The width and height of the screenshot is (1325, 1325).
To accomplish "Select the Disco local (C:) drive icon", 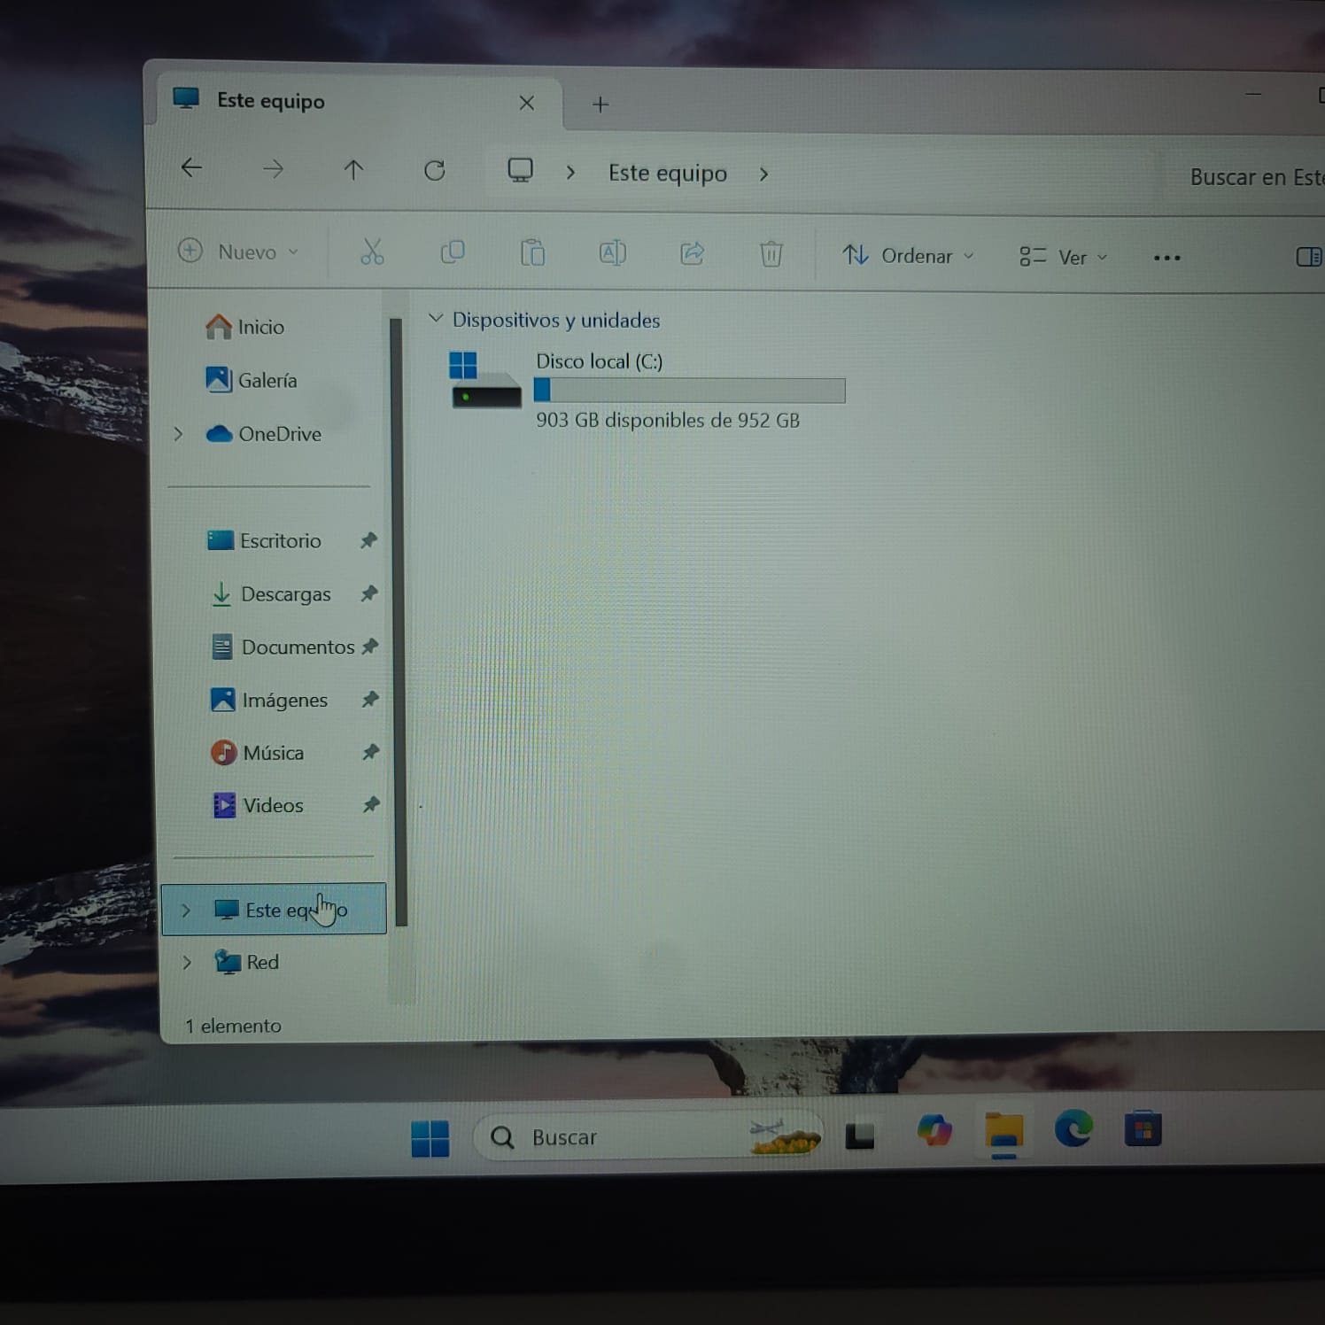I will (484, 379).
